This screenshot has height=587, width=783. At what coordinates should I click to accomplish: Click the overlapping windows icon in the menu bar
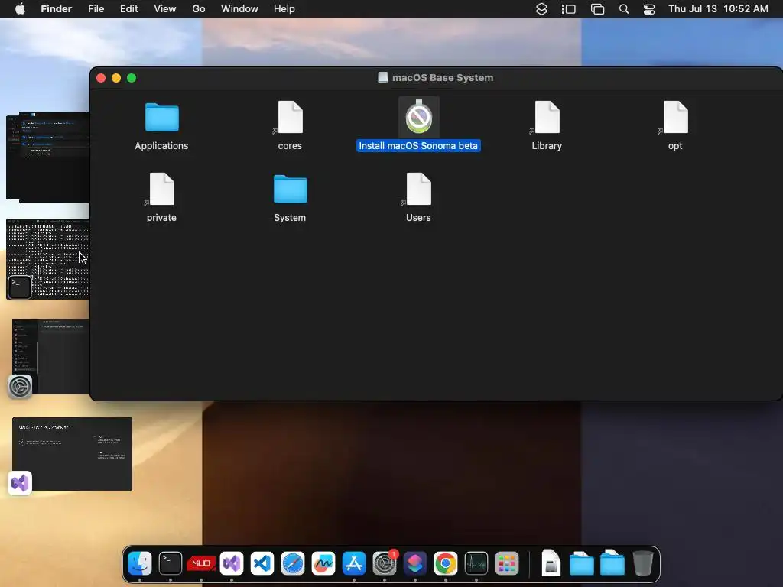point(597,9)
